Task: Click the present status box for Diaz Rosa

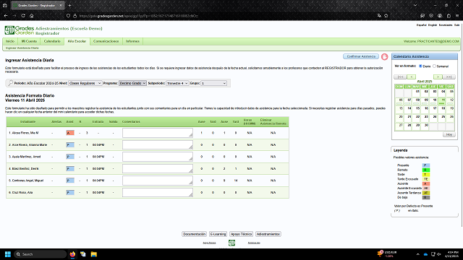Action: pyautogui.click(x=70, y=193)
